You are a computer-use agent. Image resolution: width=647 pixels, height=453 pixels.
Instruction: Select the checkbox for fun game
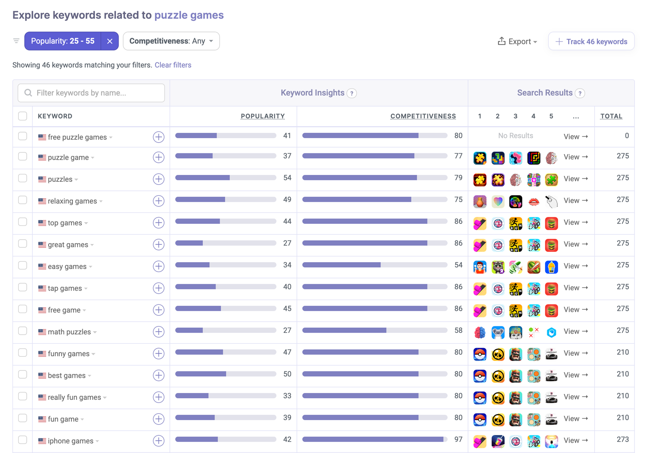click(22, 418)
